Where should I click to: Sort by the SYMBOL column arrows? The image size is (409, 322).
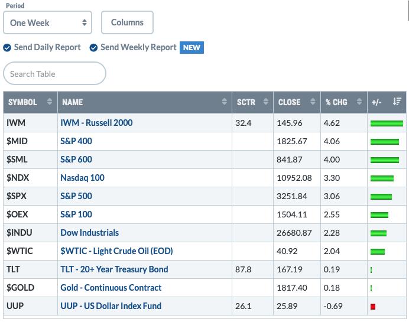click(x=50, y=102)
